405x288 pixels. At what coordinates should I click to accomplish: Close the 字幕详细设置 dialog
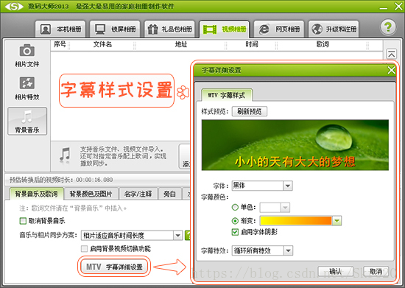(391, 70)
